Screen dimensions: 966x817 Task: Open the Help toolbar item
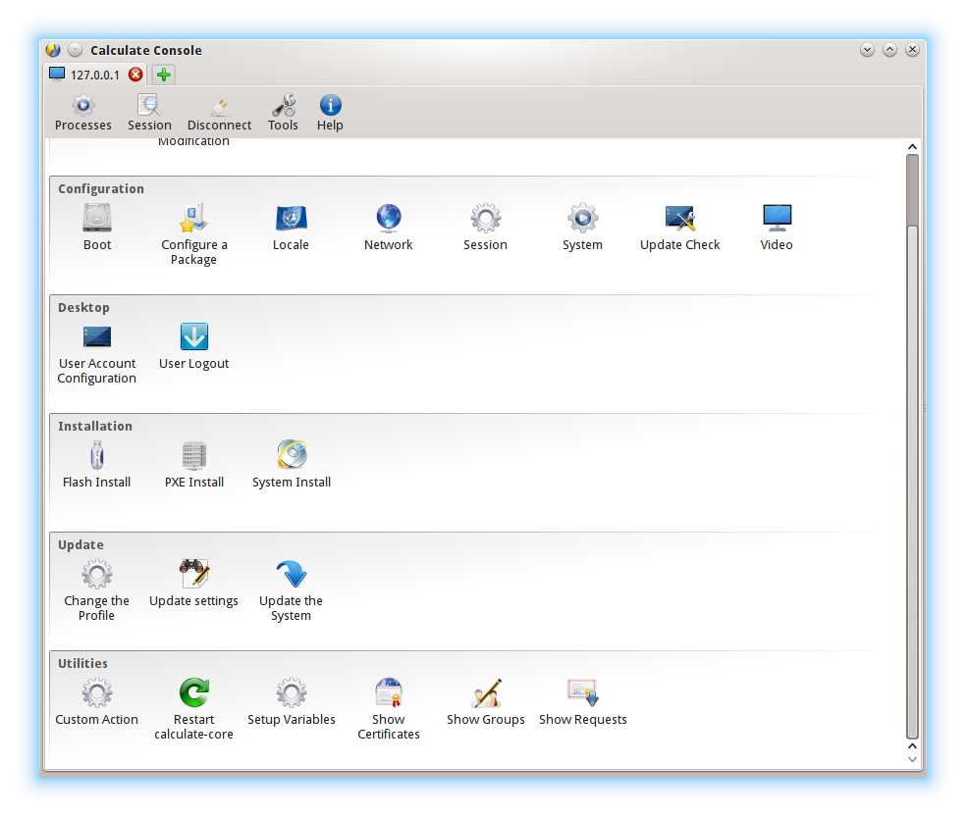[x=330, y=113]
